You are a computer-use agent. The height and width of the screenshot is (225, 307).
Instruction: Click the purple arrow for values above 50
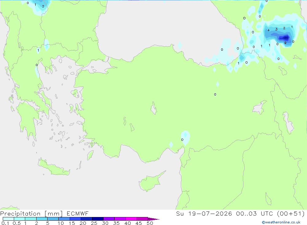pyautogui.click(x=153, y=219)
